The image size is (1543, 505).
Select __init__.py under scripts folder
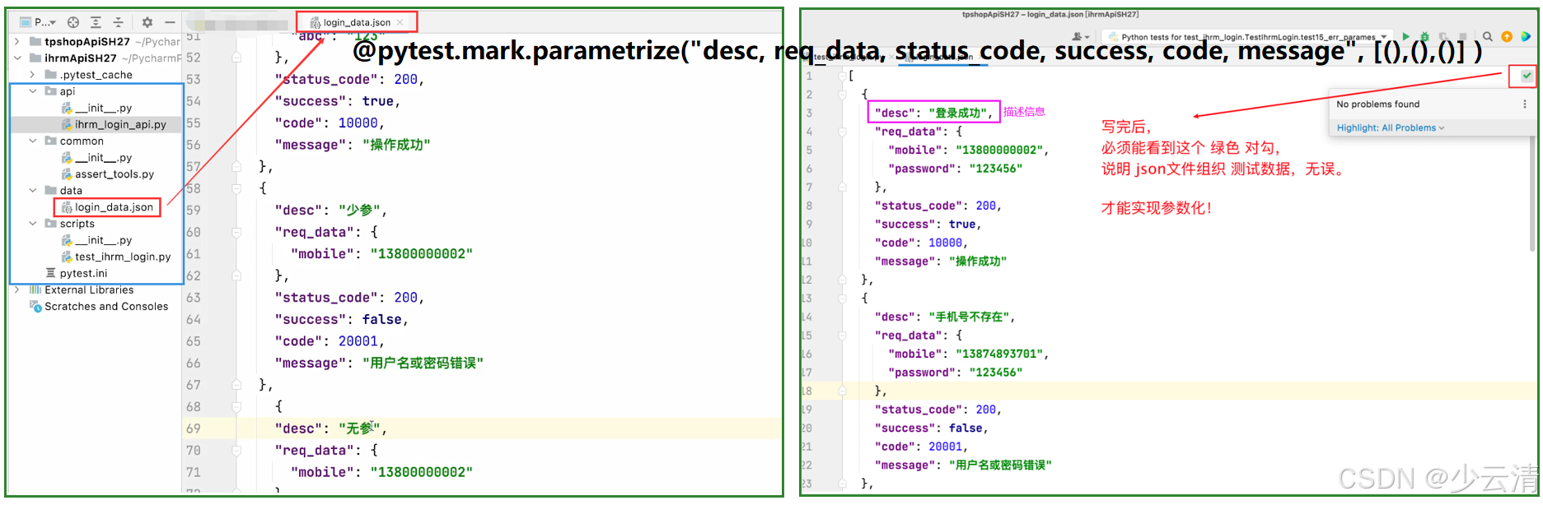[96, 240]
